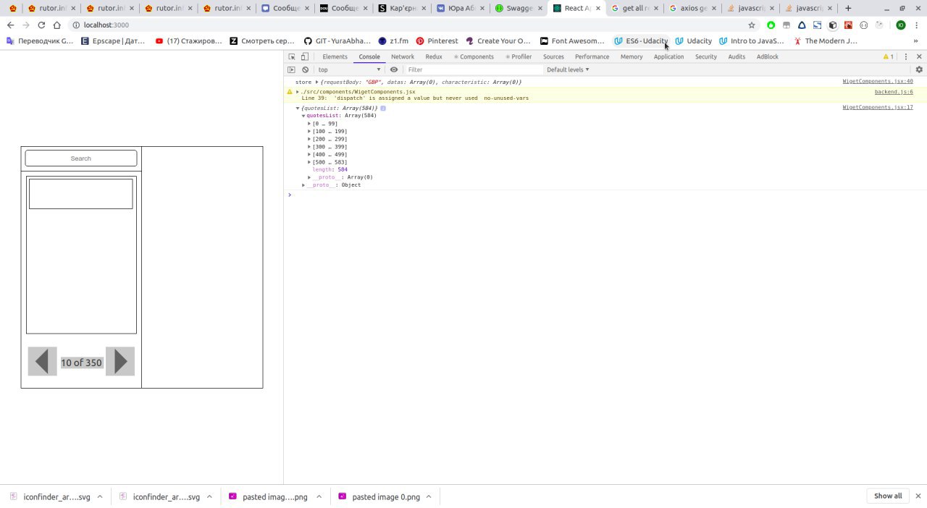Expand the [200 … 299] range
Viewport: 927px width, 508px height.
point(309,139)
